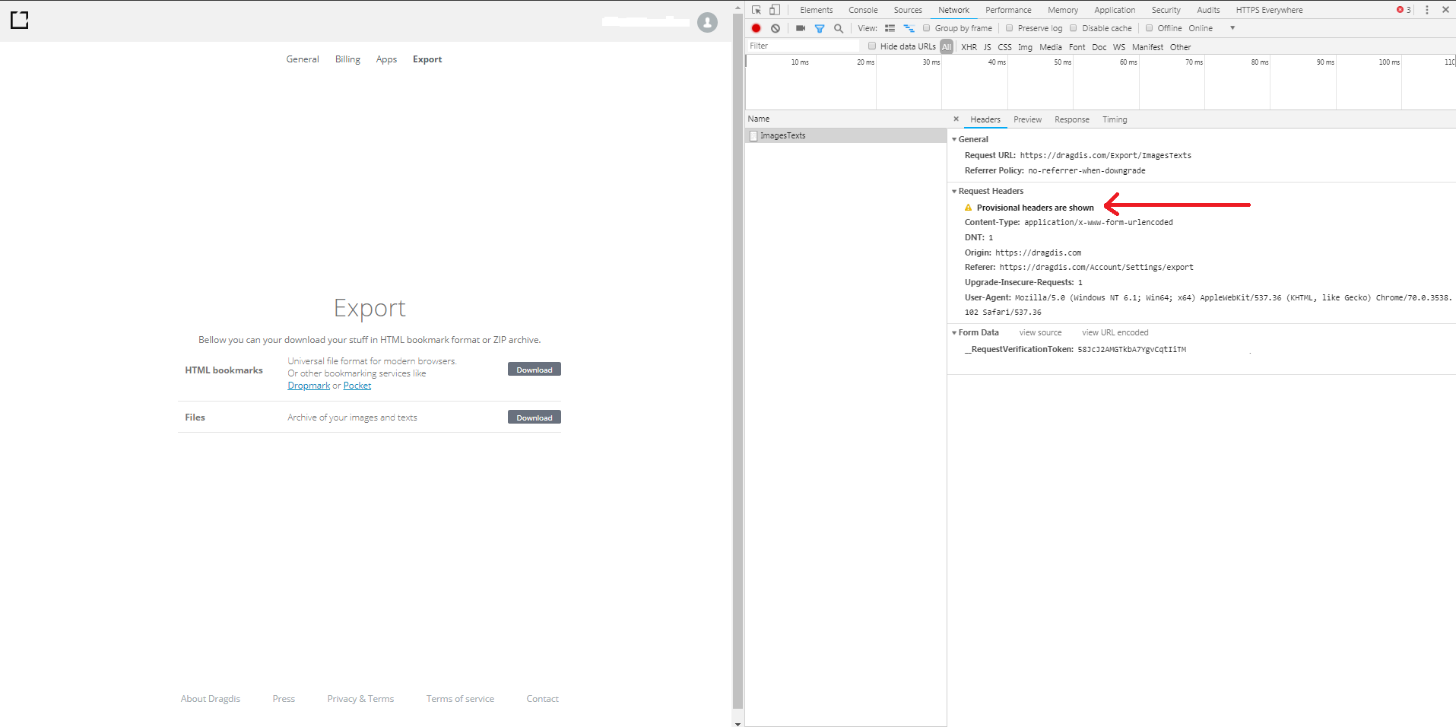Viewport: 1456px width, 727px height.
Task: Filter requests by Other
Action: [1180, 47]
